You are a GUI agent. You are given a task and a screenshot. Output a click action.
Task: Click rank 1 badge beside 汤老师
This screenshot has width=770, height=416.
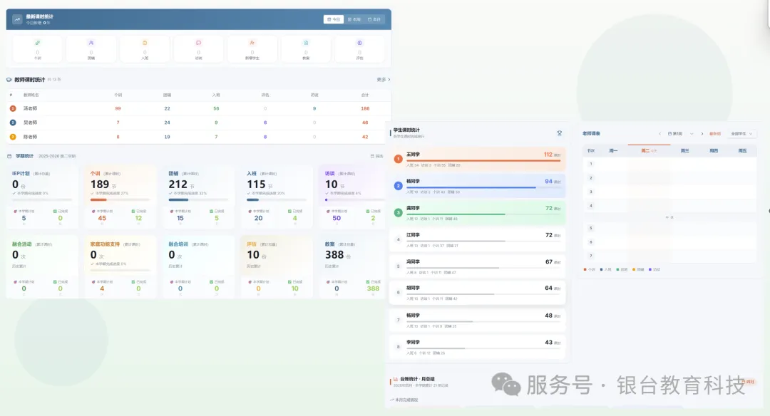click(x=13, y=108)
